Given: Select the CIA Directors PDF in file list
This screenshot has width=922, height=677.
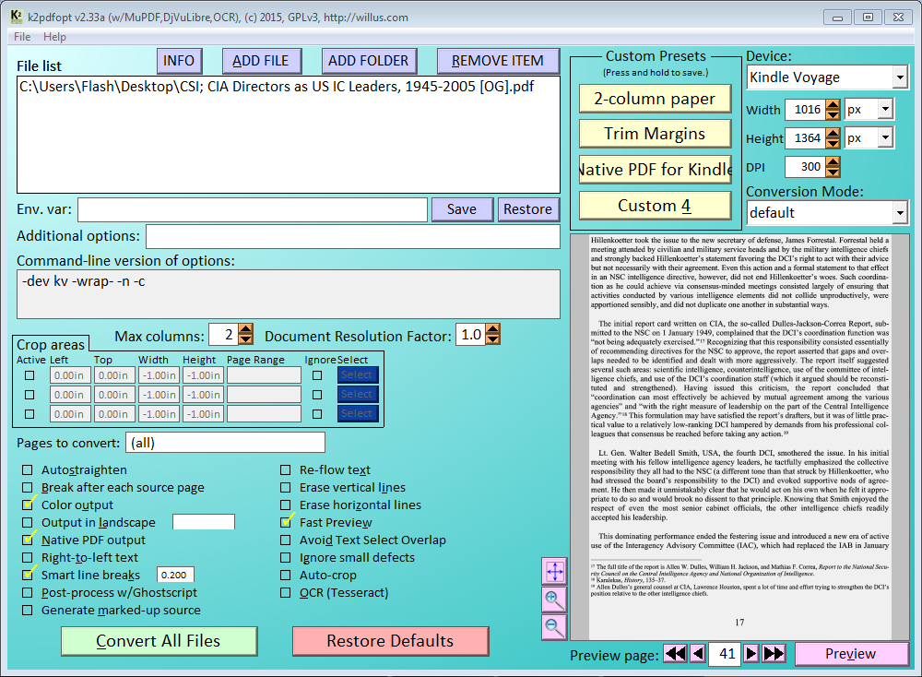Looking at the screenshot, I should coord(277,87).
